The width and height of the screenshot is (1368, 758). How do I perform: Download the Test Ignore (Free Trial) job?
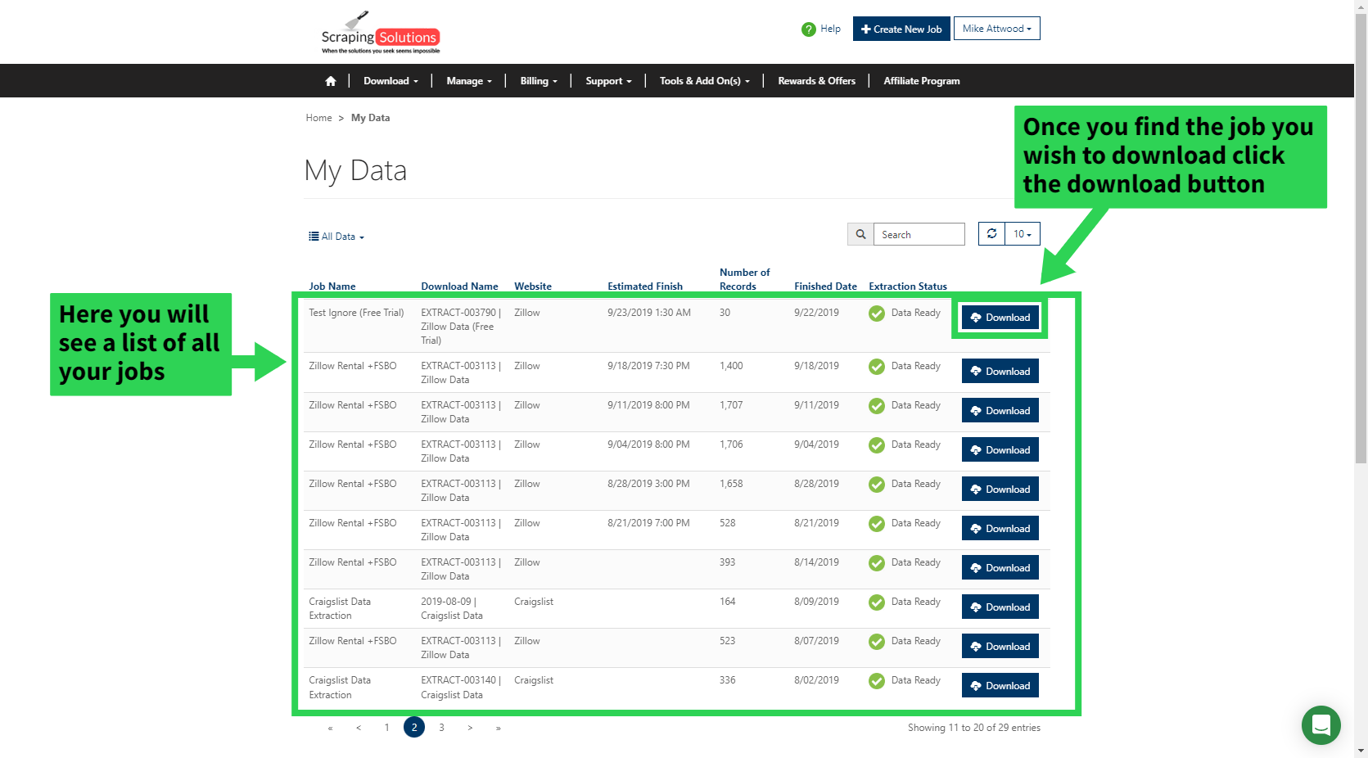pyautogui.click(x=1000, y=318)
